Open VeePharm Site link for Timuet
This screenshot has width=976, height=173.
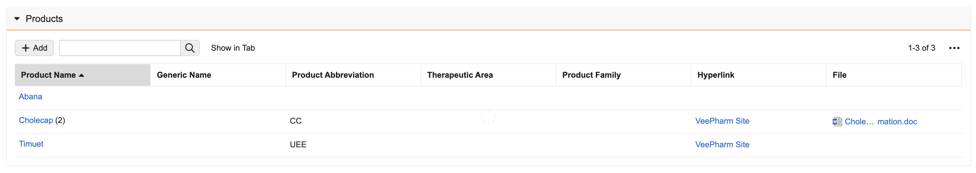click(x=722, y=144)
